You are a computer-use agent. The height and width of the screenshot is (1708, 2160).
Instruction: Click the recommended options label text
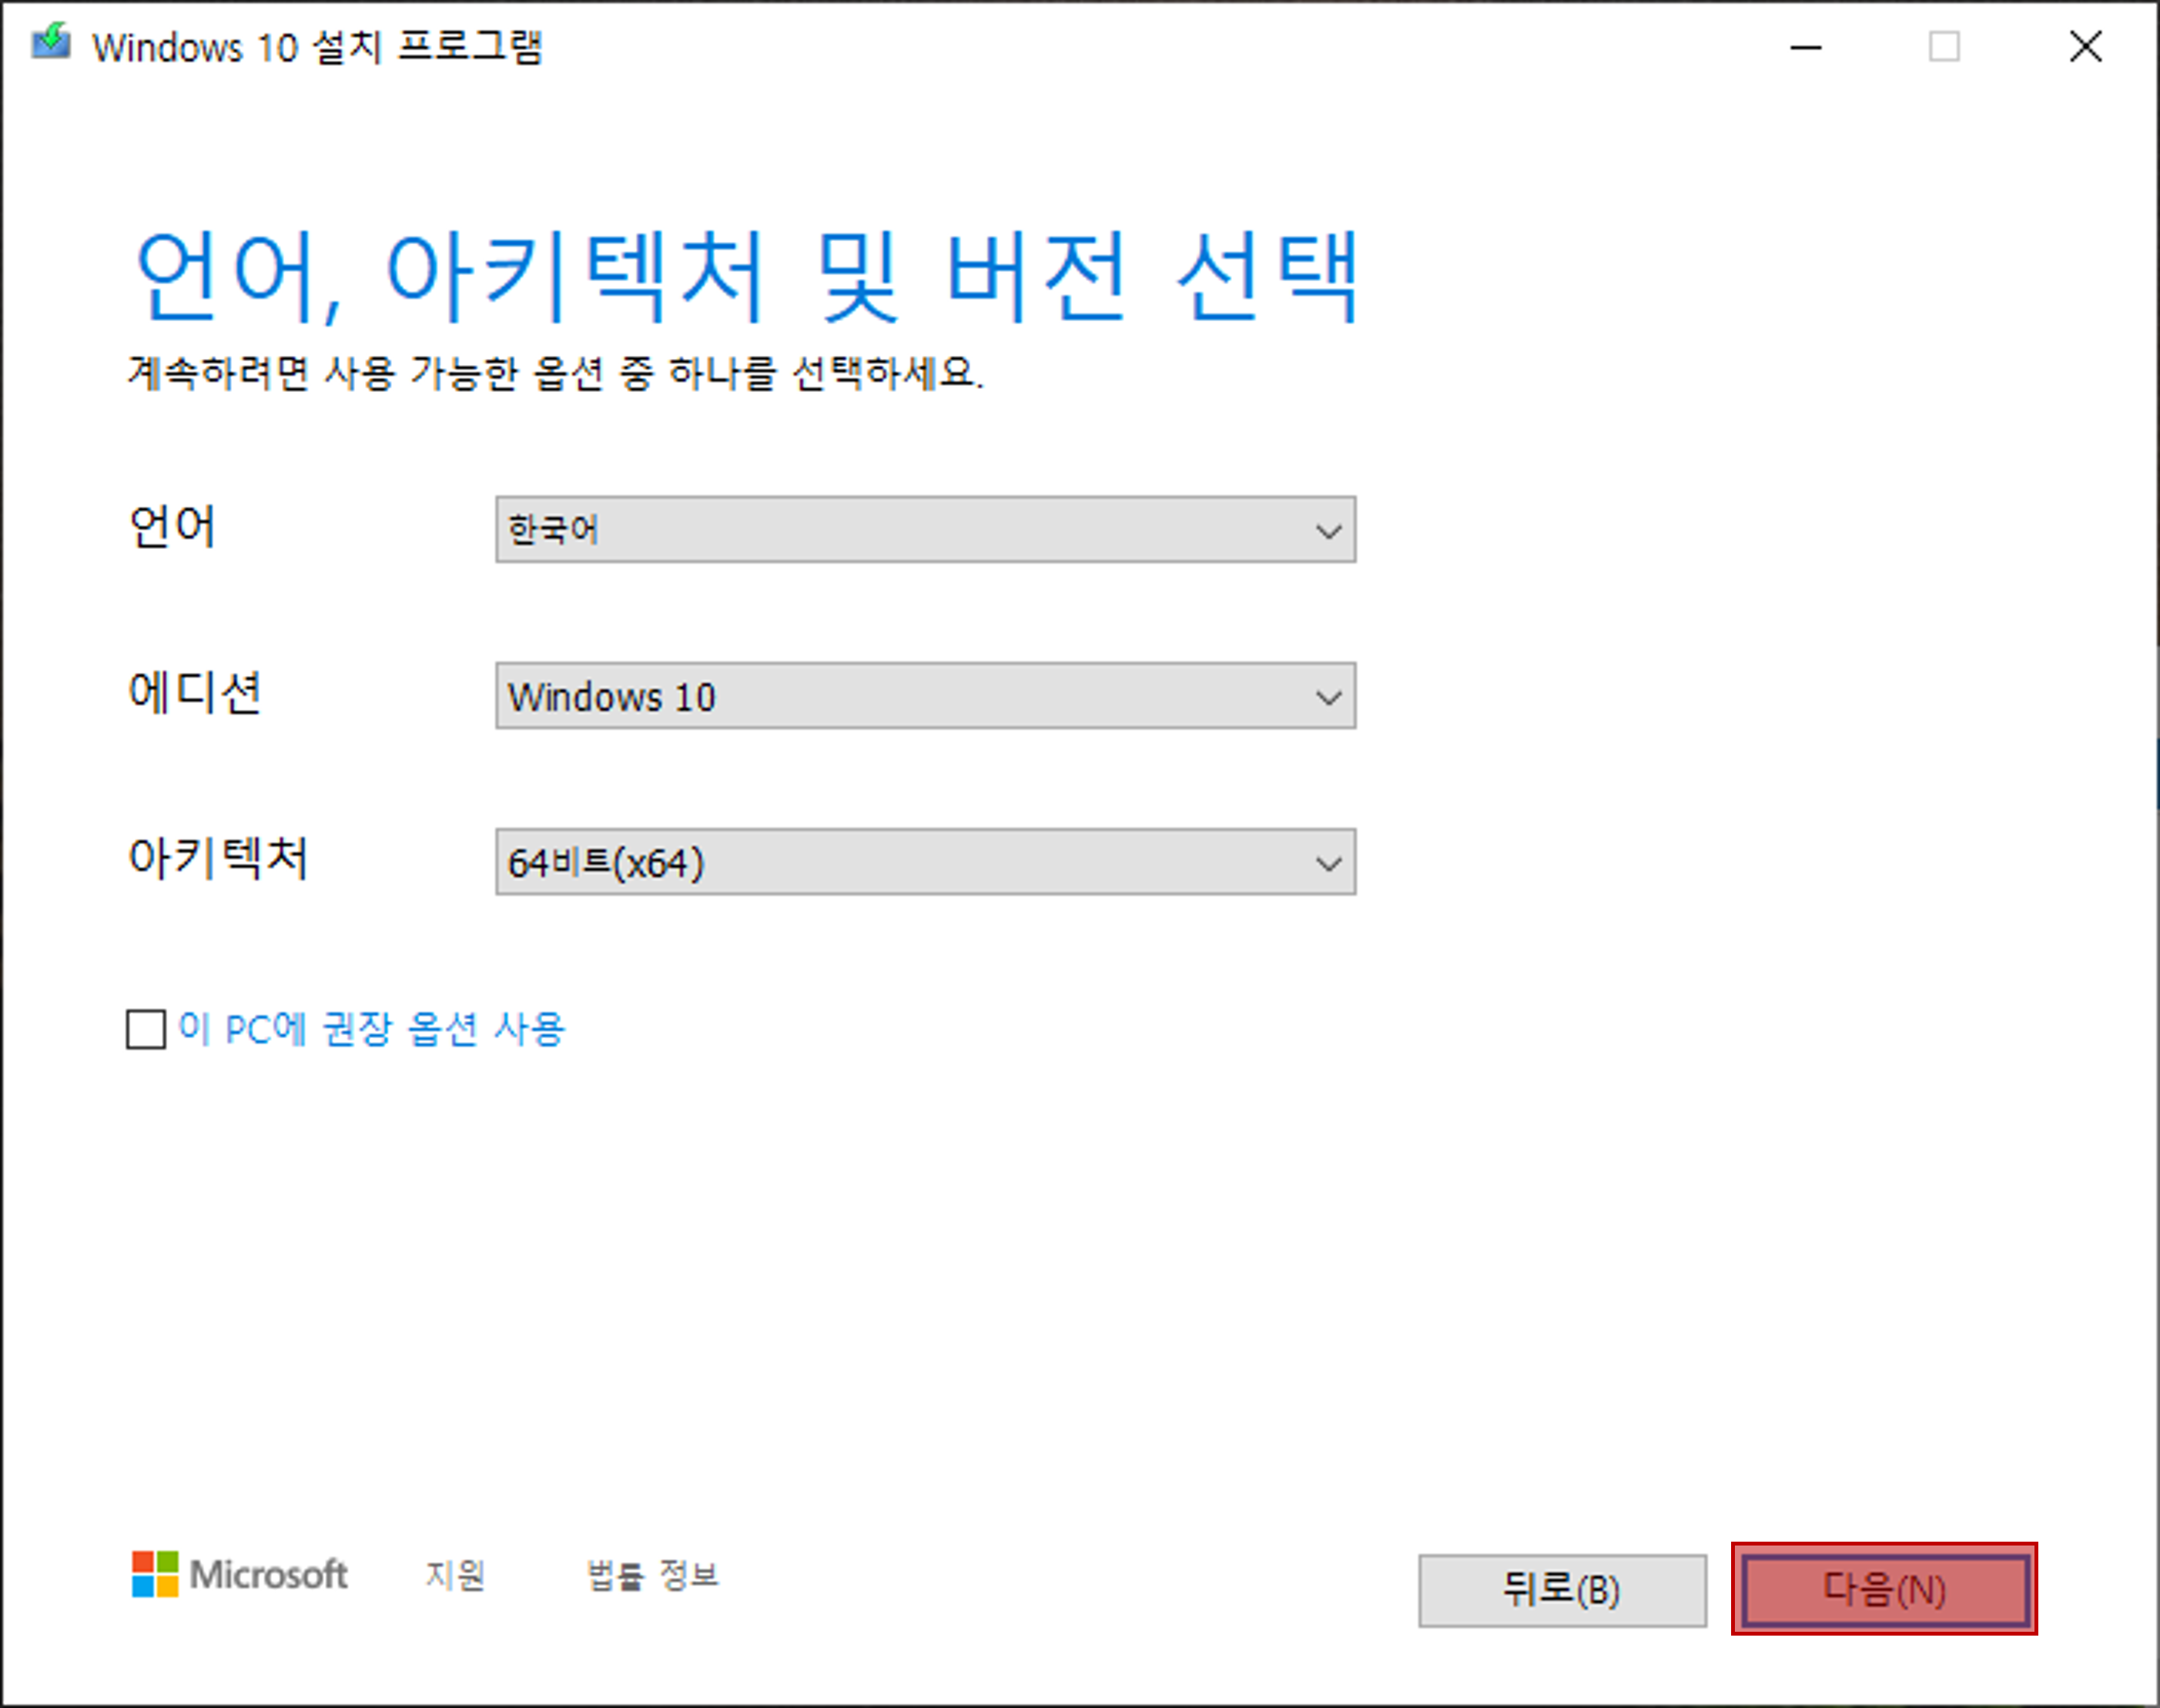pos(371,1029)
